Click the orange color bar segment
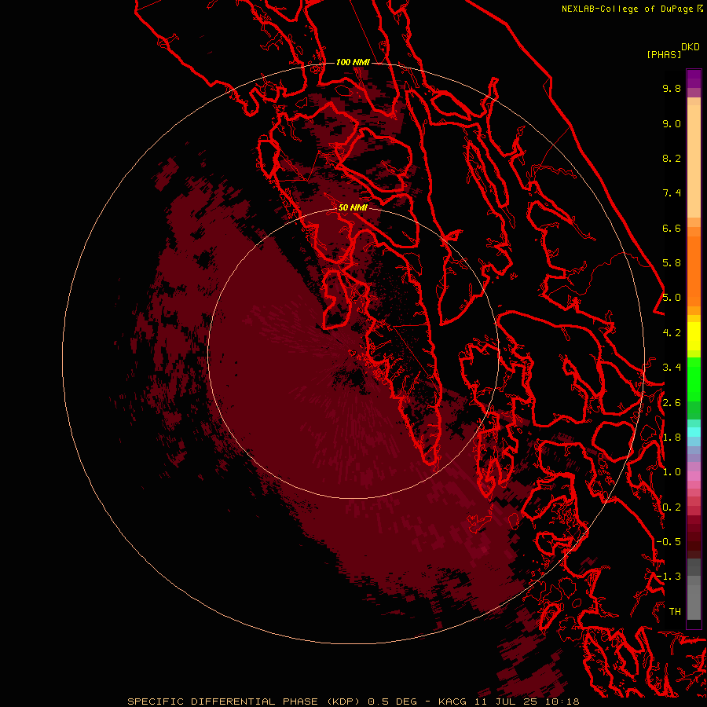 click(x=694, y=270)
